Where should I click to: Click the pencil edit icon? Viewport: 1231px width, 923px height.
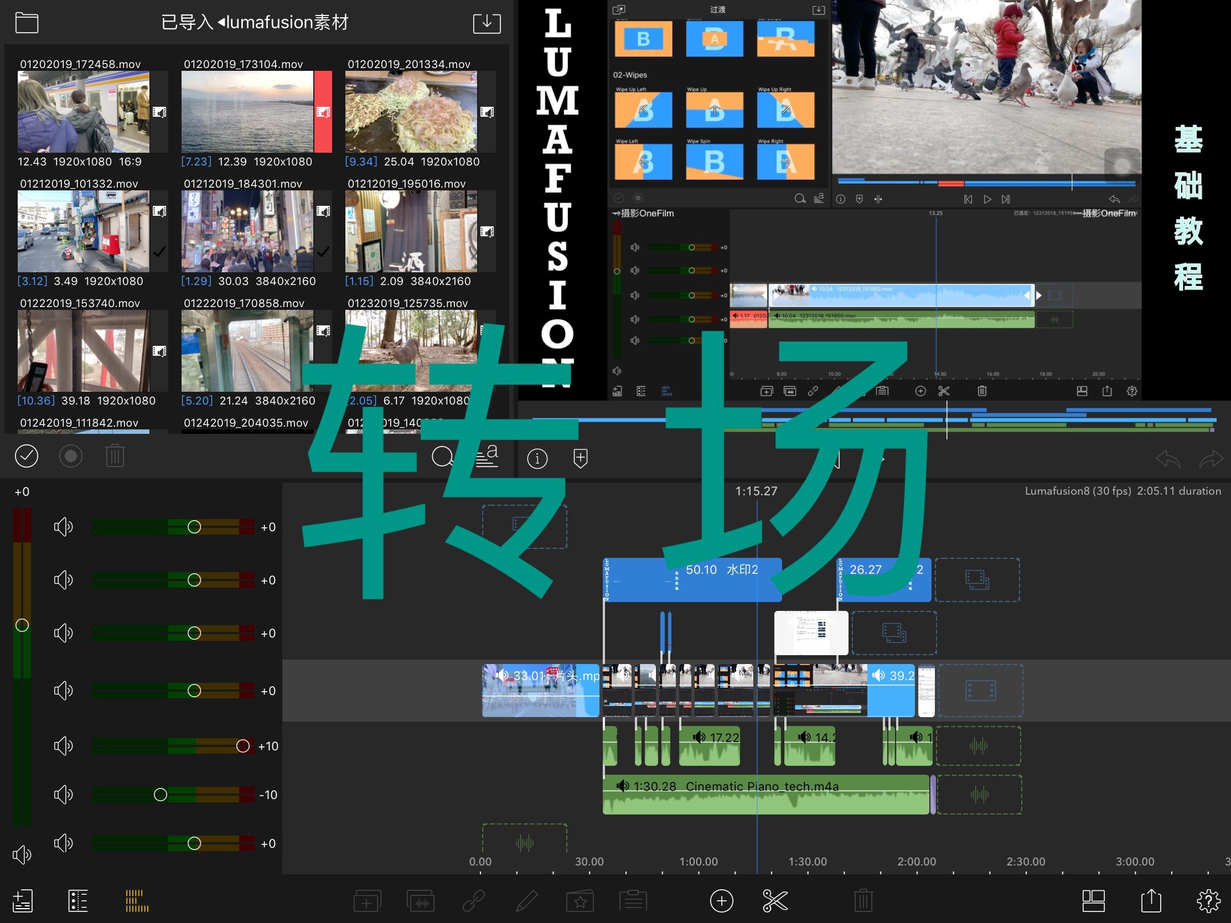(x=526, y=901)
